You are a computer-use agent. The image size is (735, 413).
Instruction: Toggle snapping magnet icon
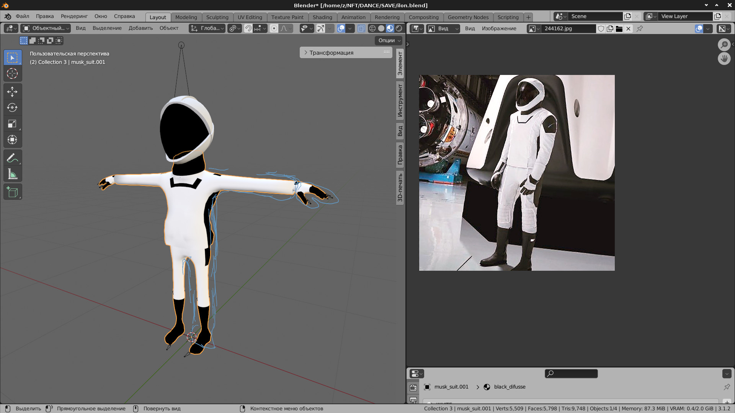(x=248, y=28)
